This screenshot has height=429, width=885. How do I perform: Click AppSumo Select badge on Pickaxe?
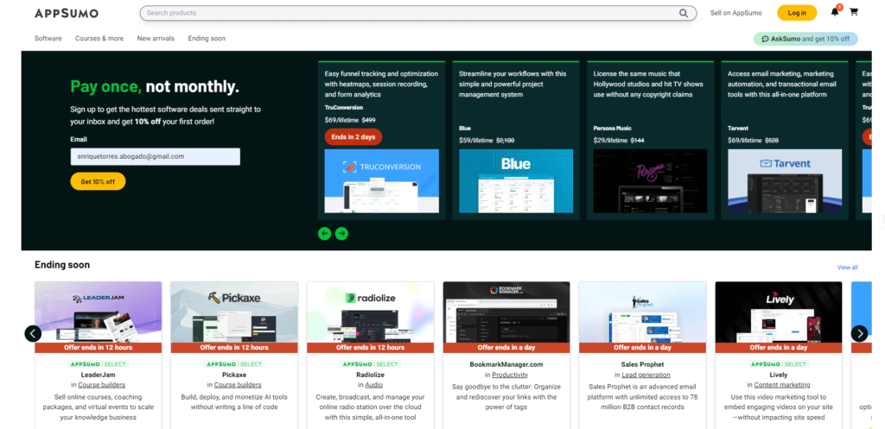(234, 364)
